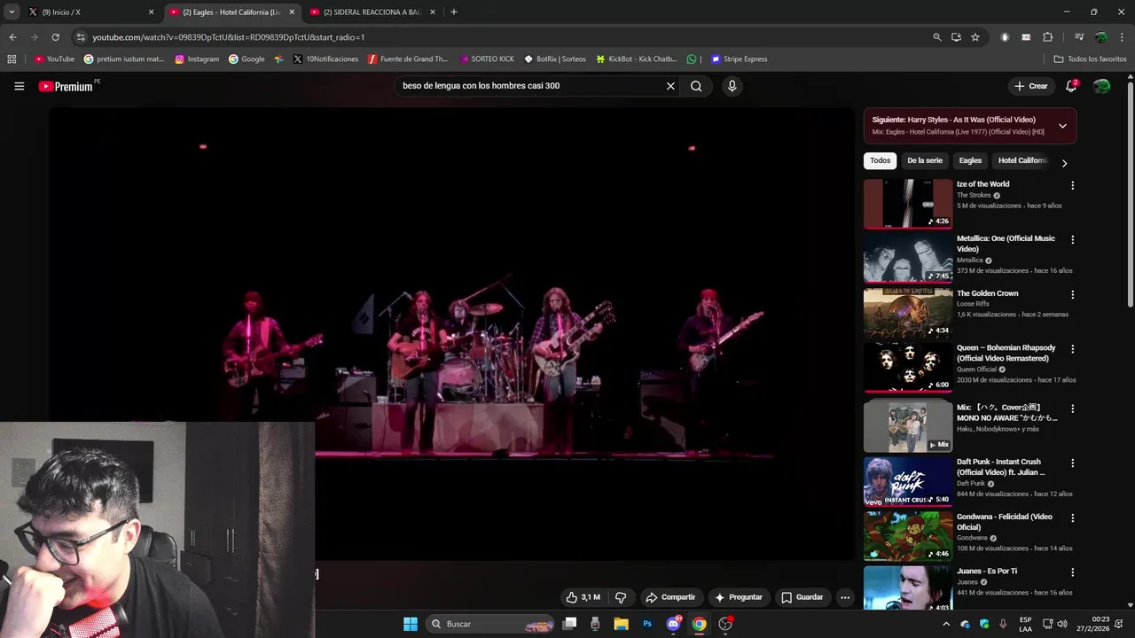Open YouTube notifications bell
This screenshot has height=638, width=1135.
coord(1071,86)
